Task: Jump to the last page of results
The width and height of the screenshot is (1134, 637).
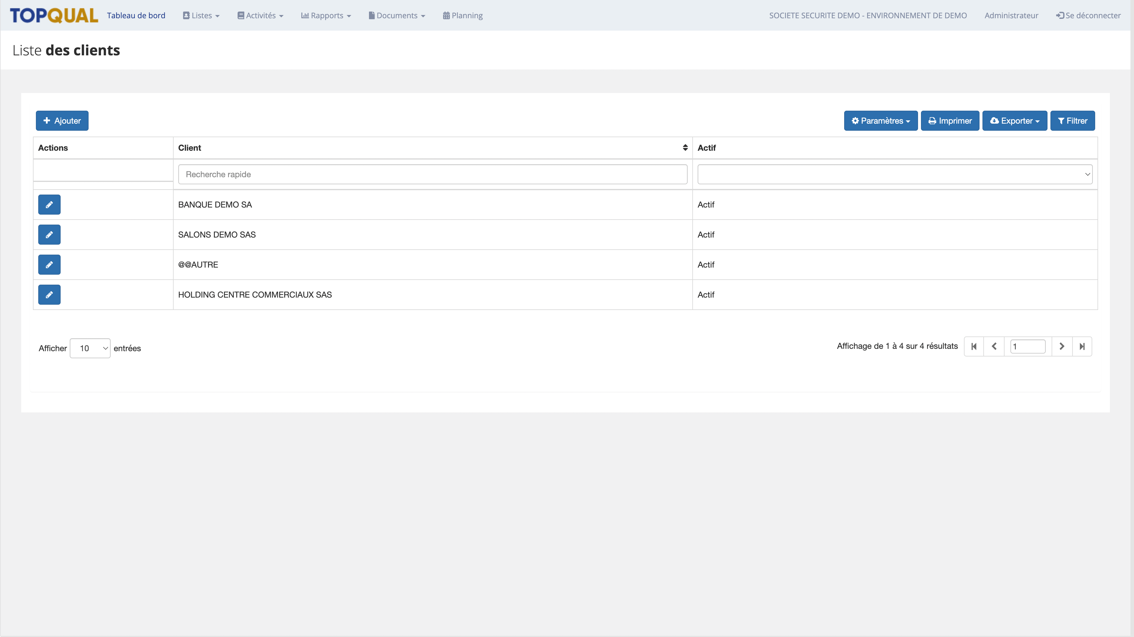Action: 1082,346
